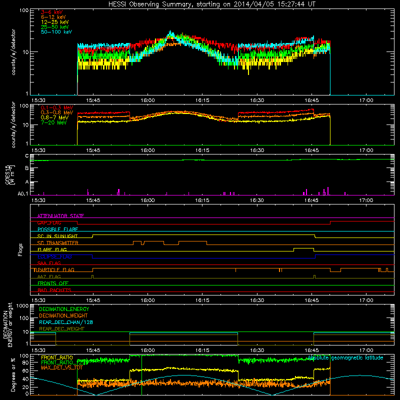The width and height of the screenshot is (400, 400).
Task: Pick the ATTENUATOR_STATE flag label
Action: [x=60, y=216]
